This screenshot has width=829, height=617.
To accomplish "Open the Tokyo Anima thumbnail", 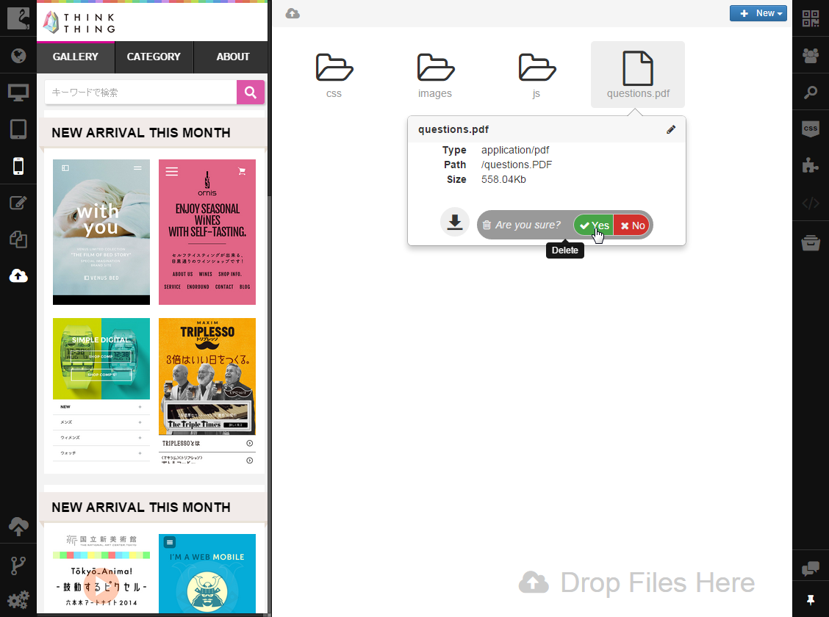I will pos(101,574).
